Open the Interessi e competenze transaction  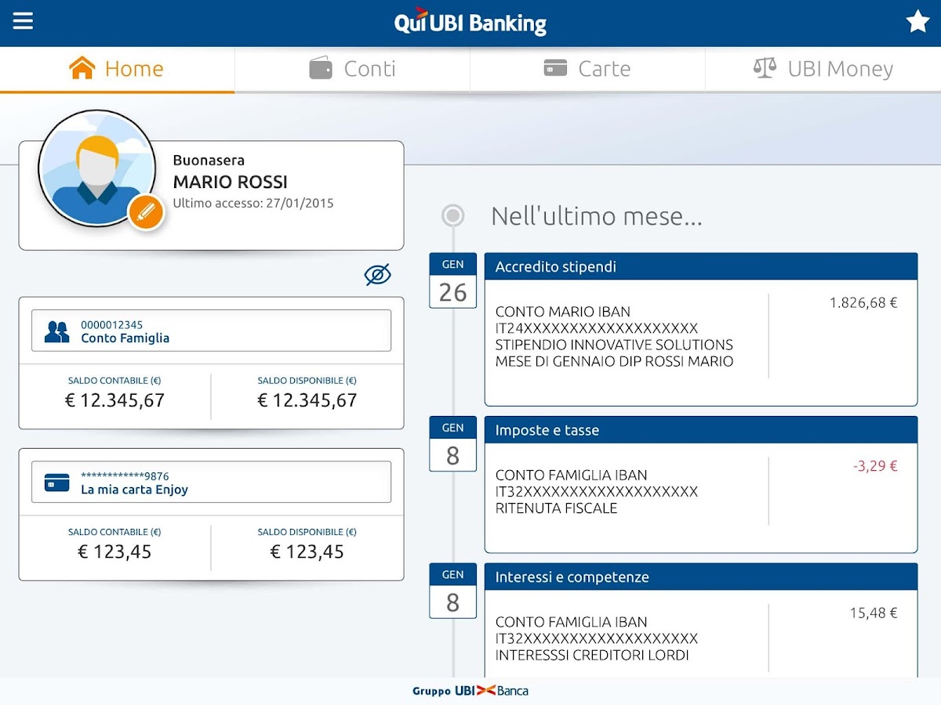(x=701, y=620)
